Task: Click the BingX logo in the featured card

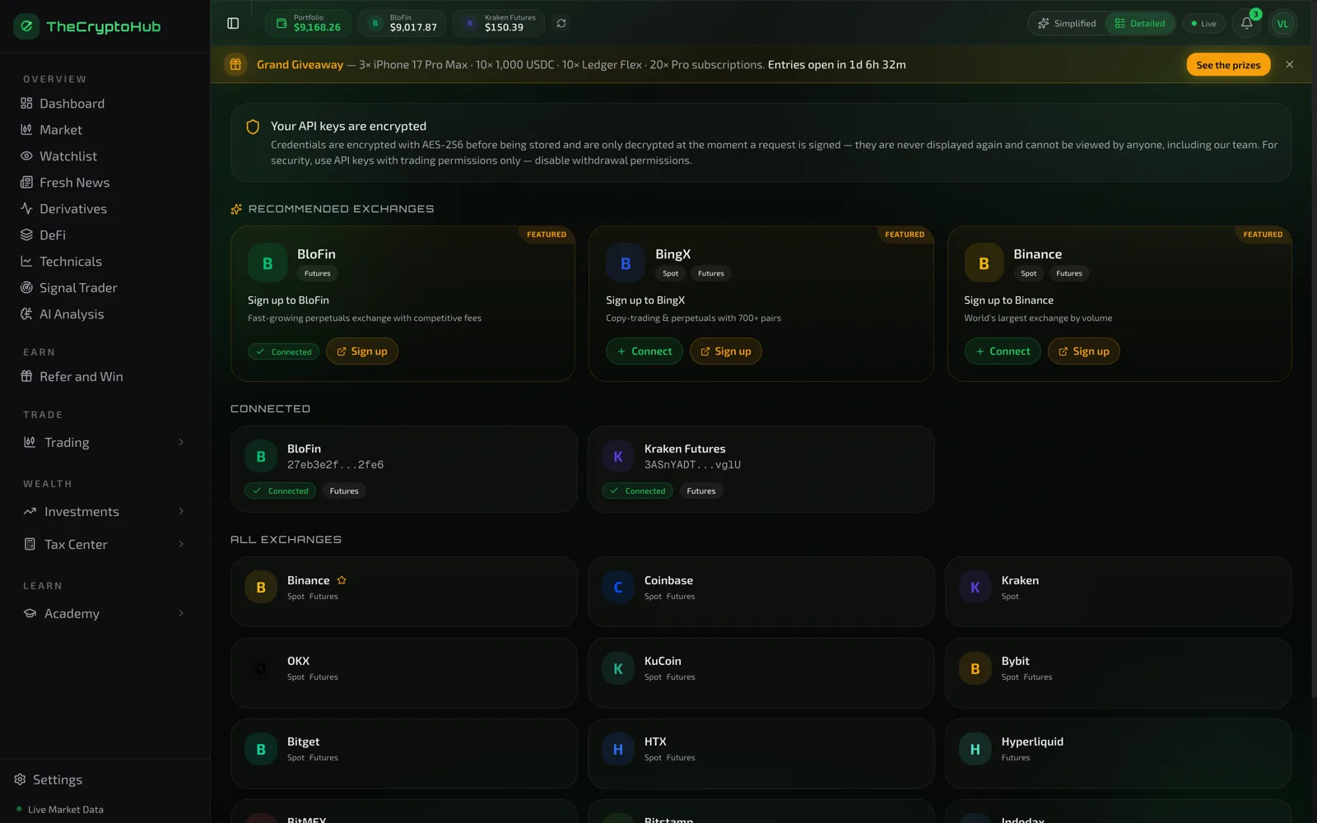Action: pos(626,263)
